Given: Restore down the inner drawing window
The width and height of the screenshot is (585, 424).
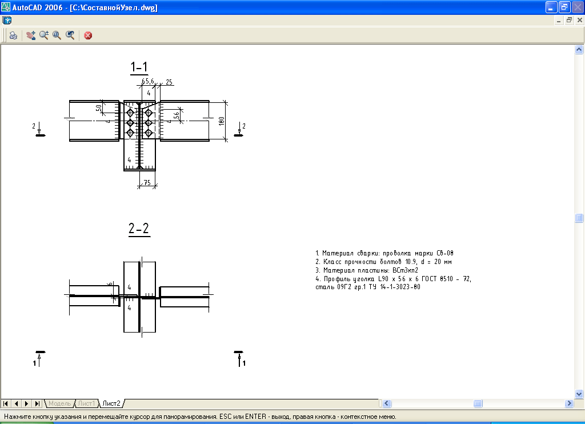Looking at the screenshot, I should 569,20.
